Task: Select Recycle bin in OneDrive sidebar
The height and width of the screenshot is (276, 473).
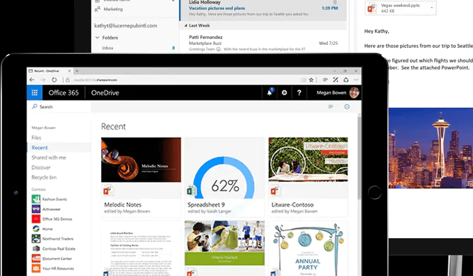Action: click(44, 177)
